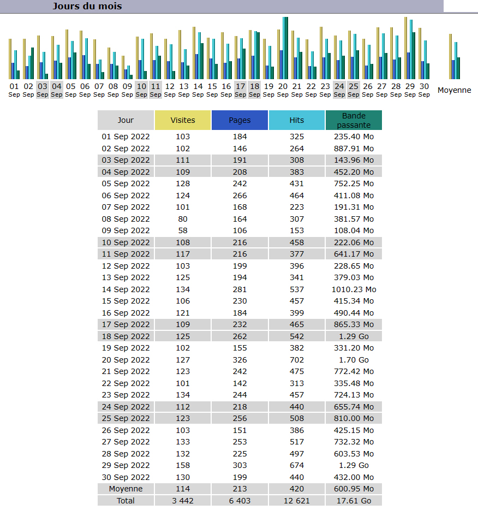Click the 20 Sep chart label
The width and height of the screenshot is (478, 516).
coord(283,90)
